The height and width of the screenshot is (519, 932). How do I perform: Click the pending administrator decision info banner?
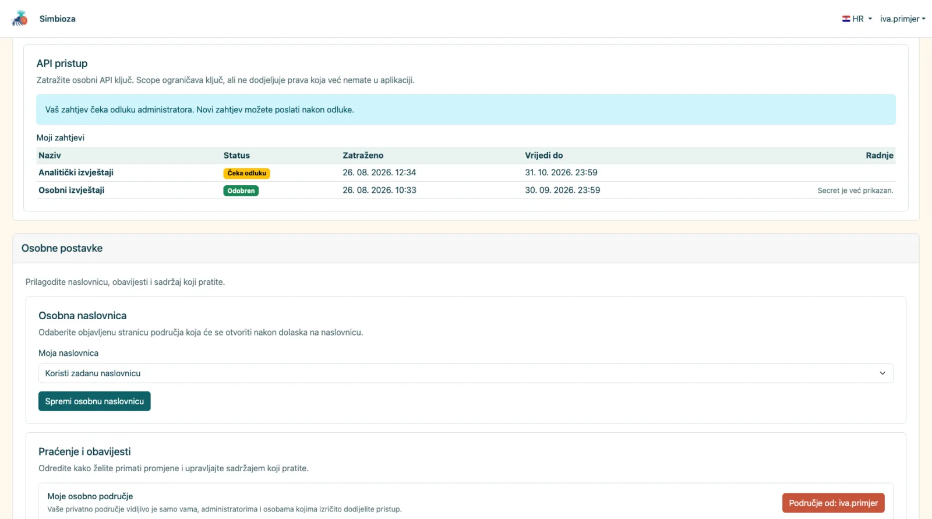[465, 110]
